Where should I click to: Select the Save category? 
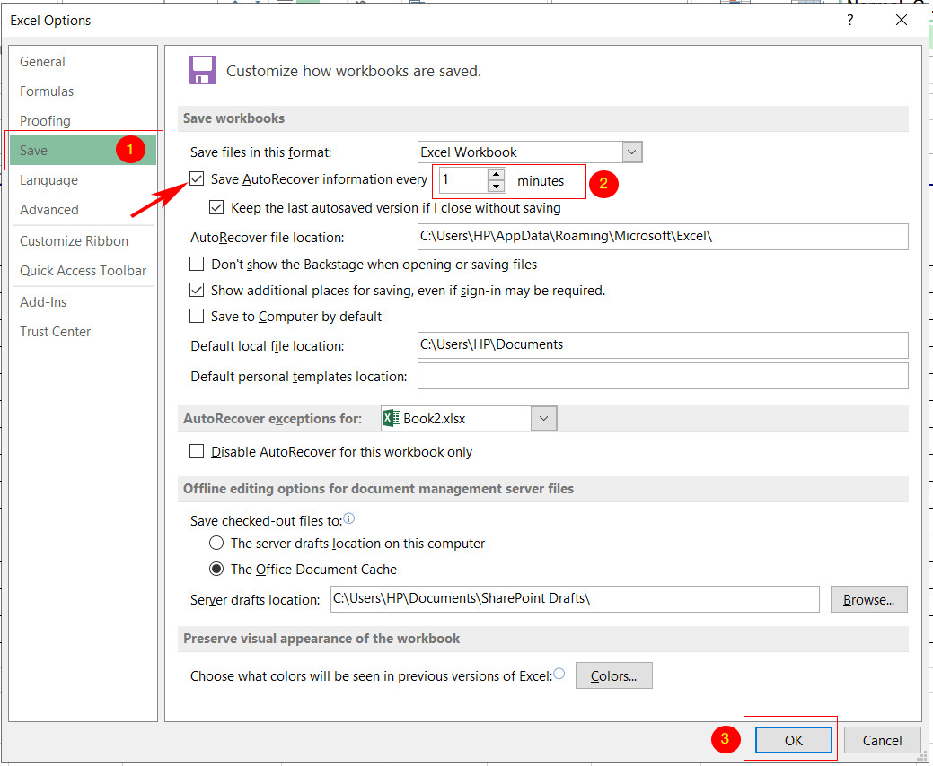[x=84, y=151]
